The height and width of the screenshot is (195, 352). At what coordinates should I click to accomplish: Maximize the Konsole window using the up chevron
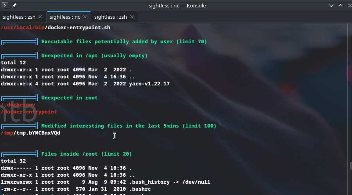(x=341, y=5)
